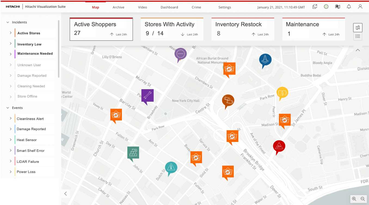
Task: Open the notifications bell icon
Action: pyautogui.click(x=349, y=7)
